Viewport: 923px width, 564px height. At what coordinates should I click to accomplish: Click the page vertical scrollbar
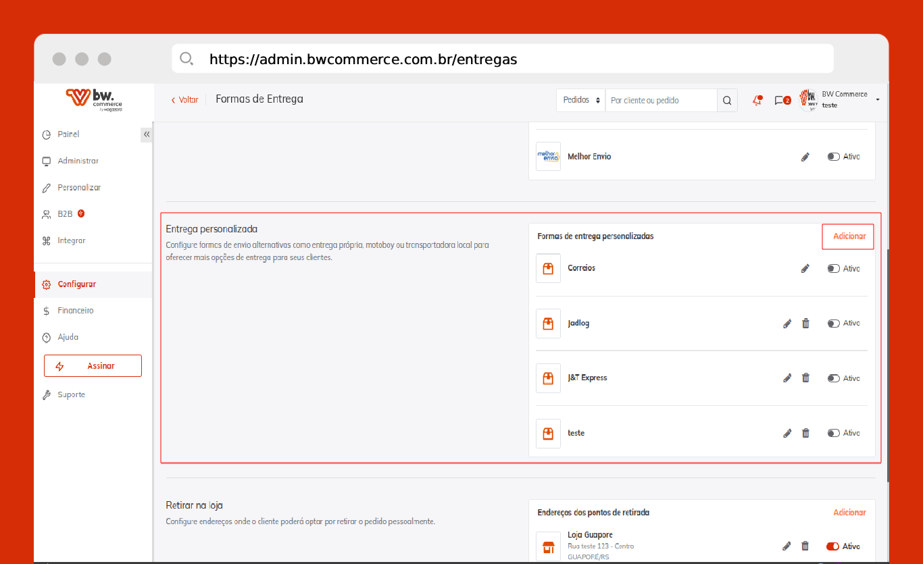click(x=887, y=365)
